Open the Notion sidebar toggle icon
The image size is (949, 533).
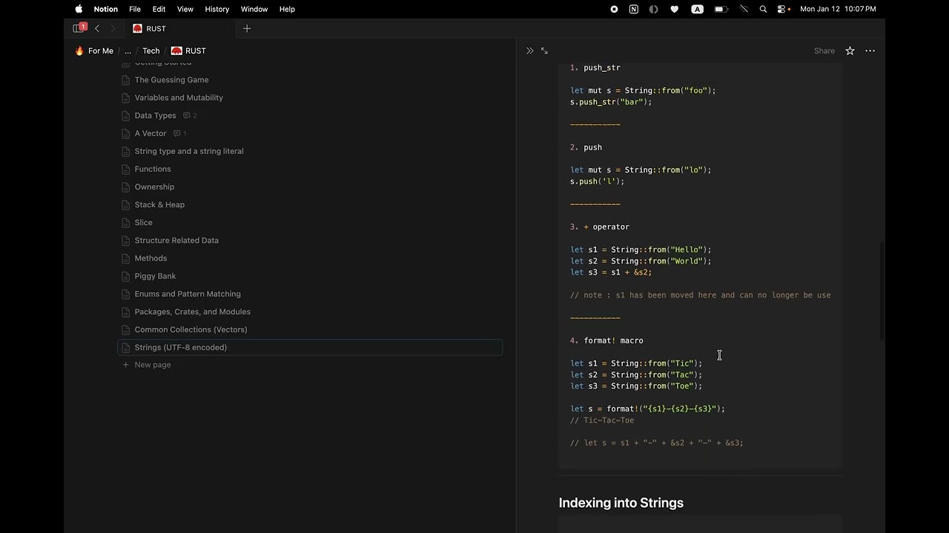coord(79,28)
